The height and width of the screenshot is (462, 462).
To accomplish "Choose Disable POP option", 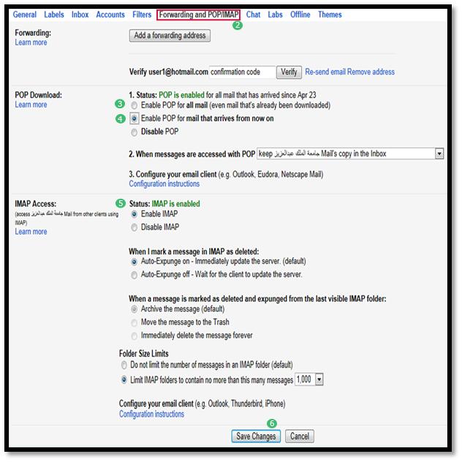I will tap(134, 132).
